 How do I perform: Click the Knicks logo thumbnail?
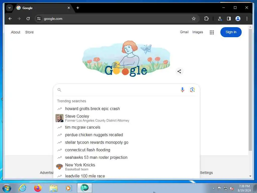point(59,167)
